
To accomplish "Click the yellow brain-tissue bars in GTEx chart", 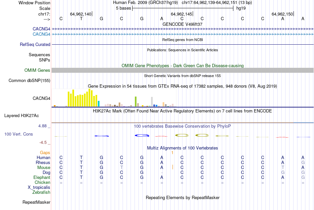I will [83, 98].
